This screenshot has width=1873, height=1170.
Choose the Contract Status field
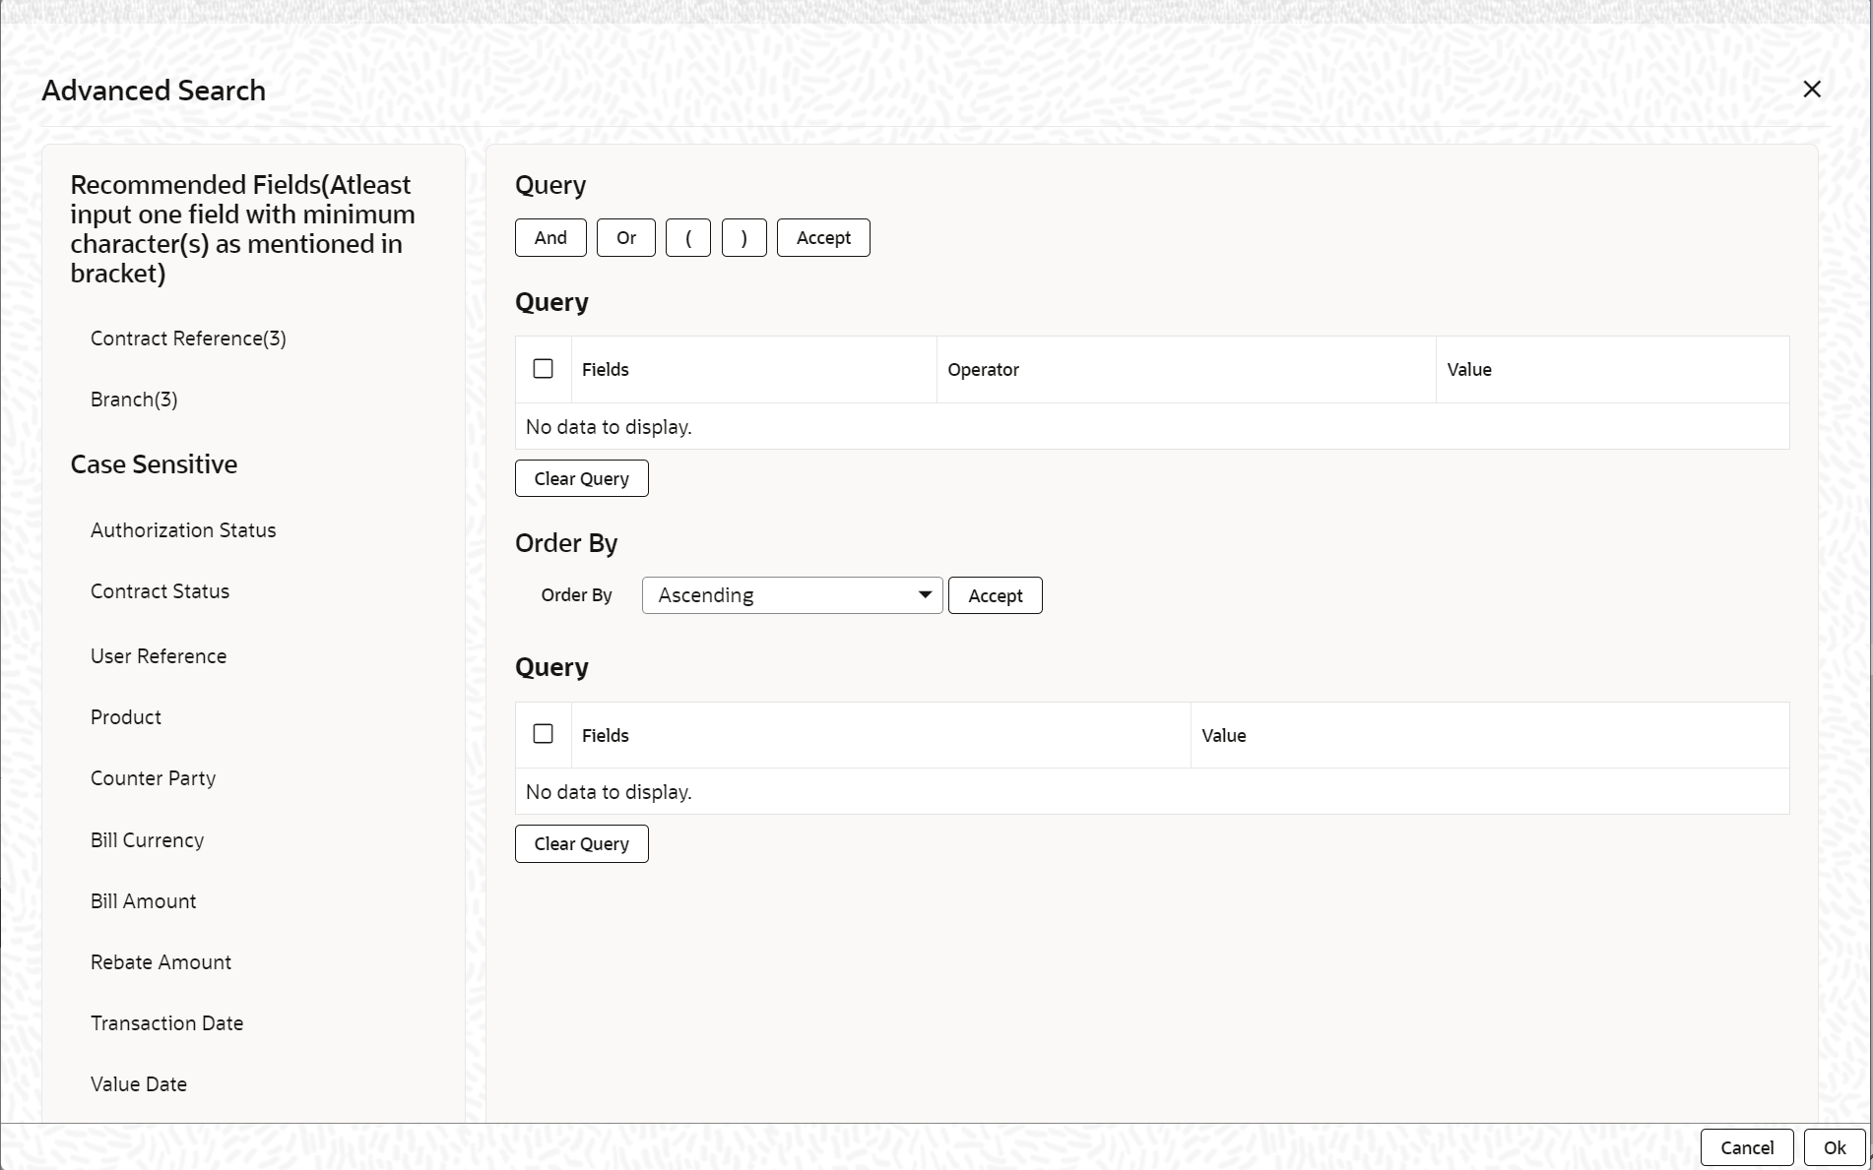click(160, 591)
